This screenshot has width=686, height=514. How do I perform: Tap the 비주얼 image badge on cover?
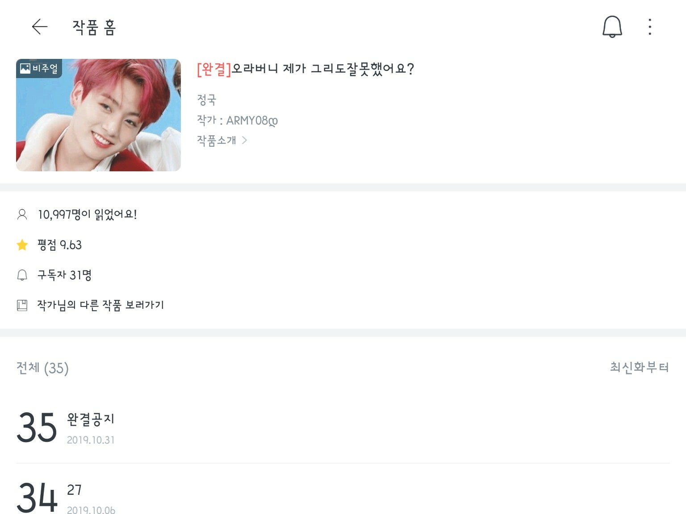[x=39, y=68]
